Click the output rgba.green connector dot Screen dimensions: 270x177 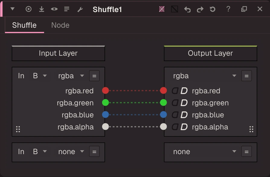point(163,102)
